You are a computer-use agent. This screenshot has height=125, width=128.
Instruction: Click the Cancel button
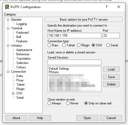tap(111, 118)
